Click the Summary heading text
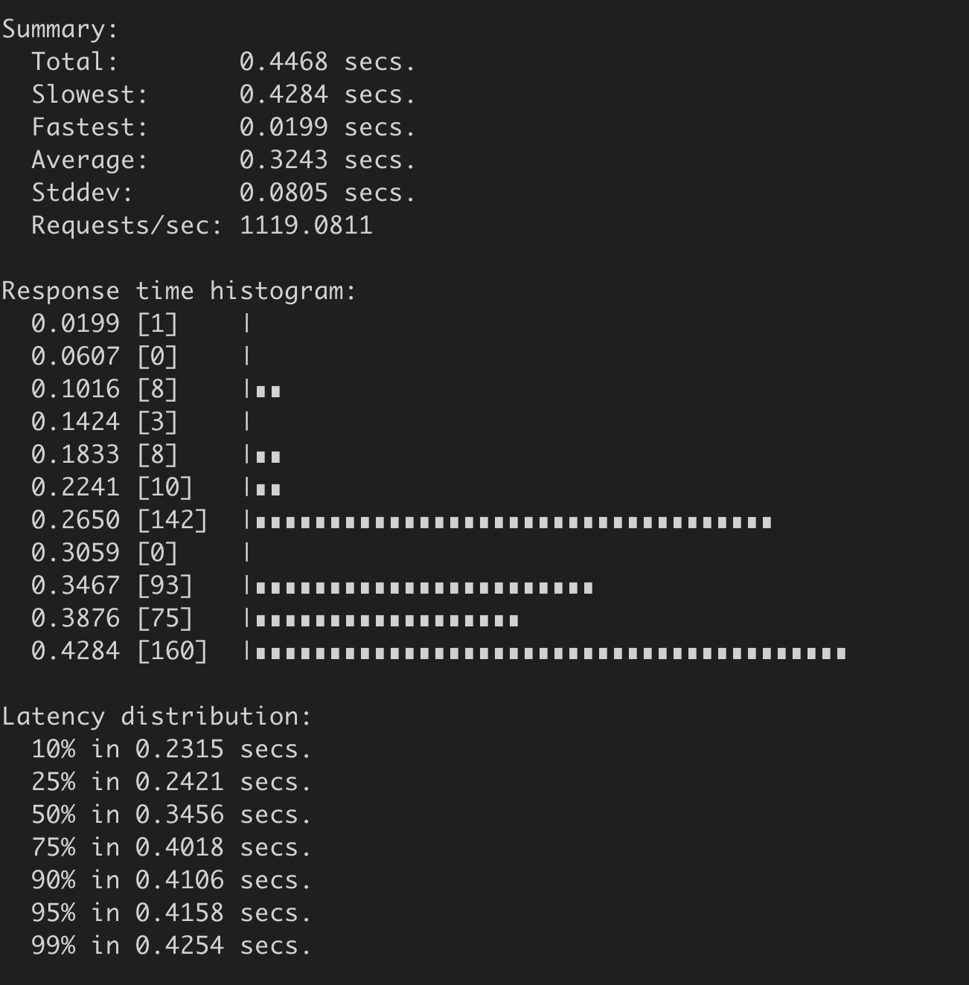This screenshot has height=985, width=969. pyautogui.click(x=60, y=29)
